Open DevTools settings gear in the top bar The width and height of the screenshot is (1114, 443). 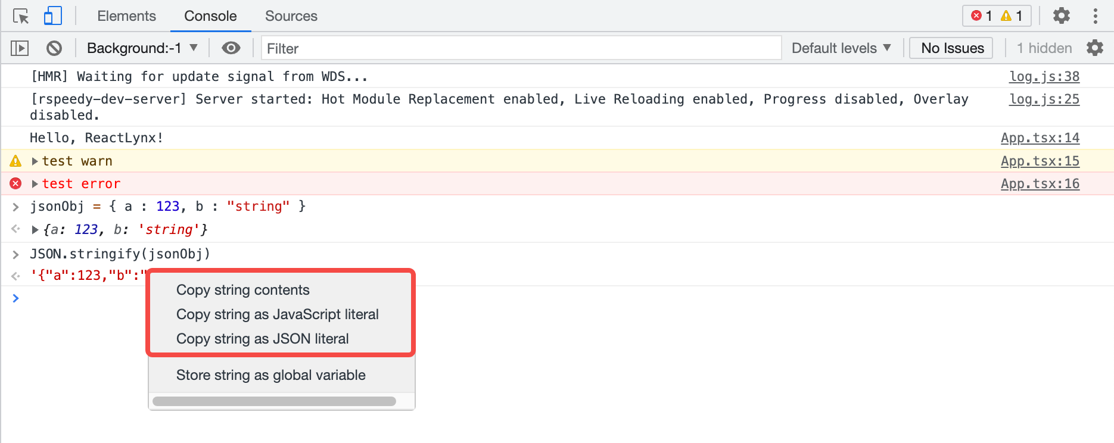(x=1062, y=16)
